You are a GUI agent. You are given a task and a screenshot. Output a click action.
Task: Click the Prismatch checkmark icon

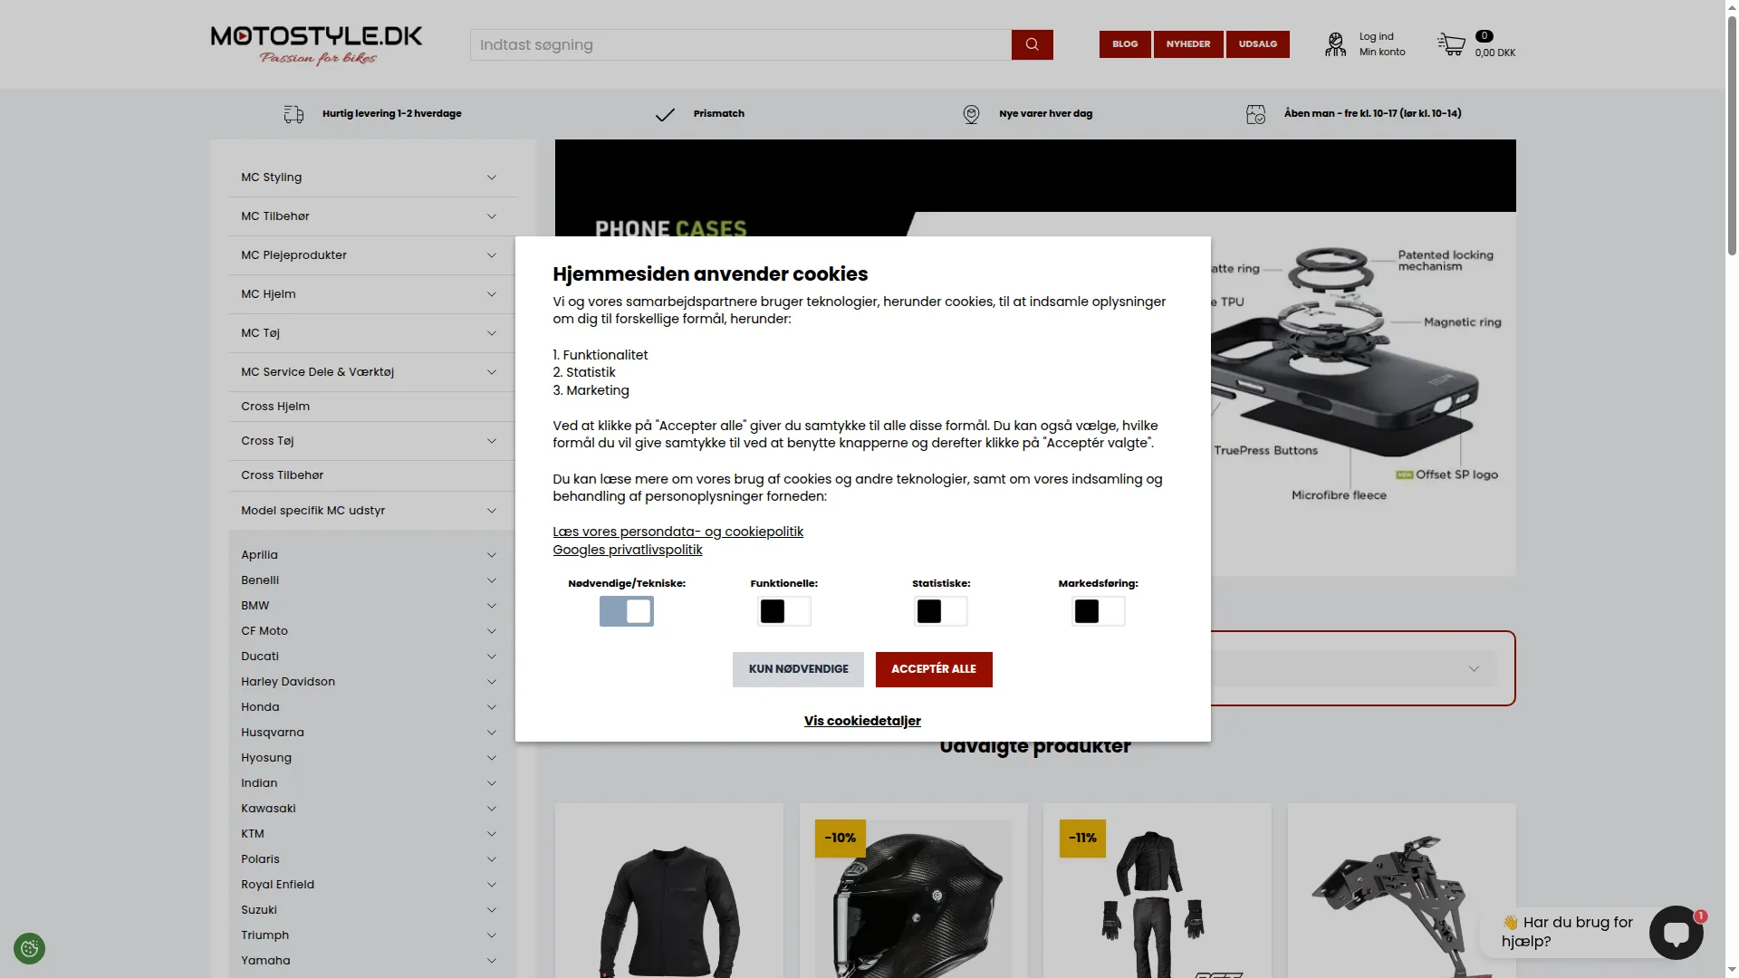pyautogui.click(x=665, y=114)
